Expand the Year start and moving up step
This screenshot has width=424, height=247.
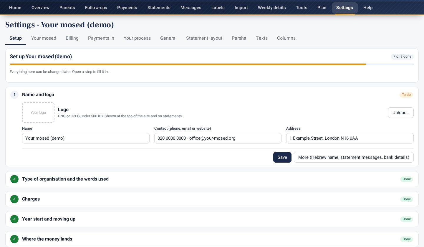pos(212,219)
